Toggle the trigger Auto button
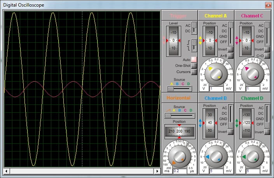The height and width of the screenshot is (178, 274). point(194,59)
